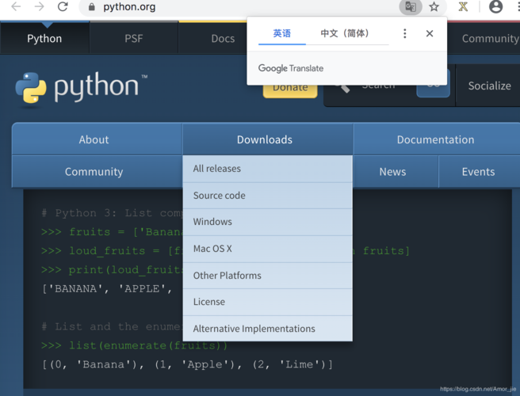The height and width of the screenshot is (396, 520).
Task: Click the "['BANANA', 'APPLE'," output line
Action: pyautogui.click(x=107, y=288)
